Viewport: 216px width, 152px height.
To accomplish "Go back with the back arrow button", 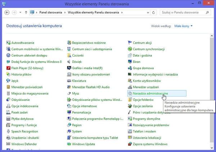I will click(x=7, y=12).
